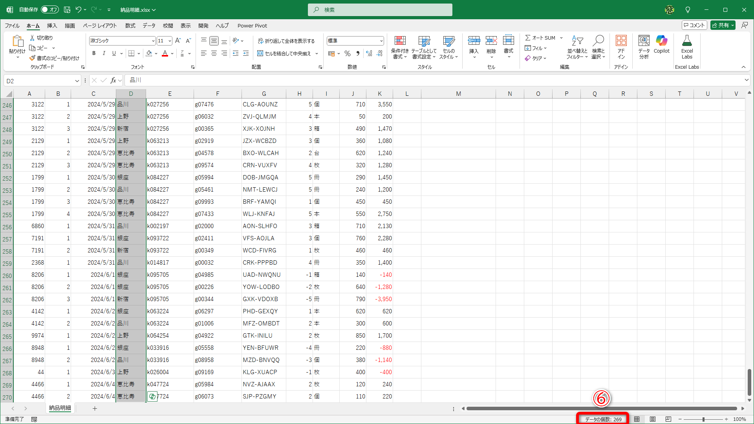This screenshot has width=754, height=424.
Task: Toggle italic formatting button
Action: point(104,53)
